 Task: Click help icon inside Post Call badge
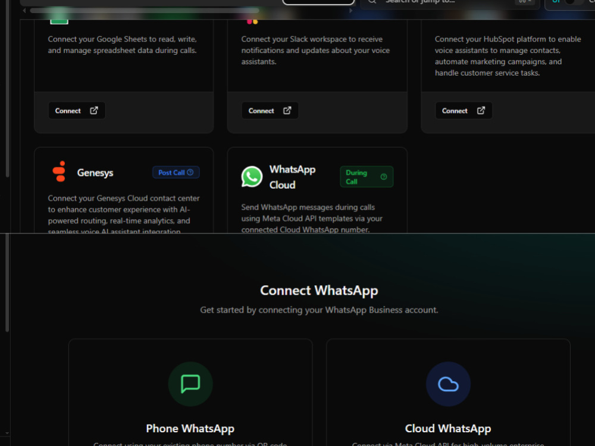pyautogui.click(x=190, y=173)
